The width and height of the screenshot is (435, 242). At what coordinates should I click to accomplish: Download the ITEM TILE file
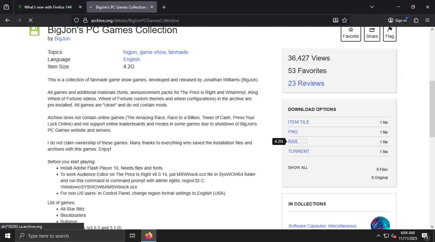pyautogui.click(x=298, y=122)
